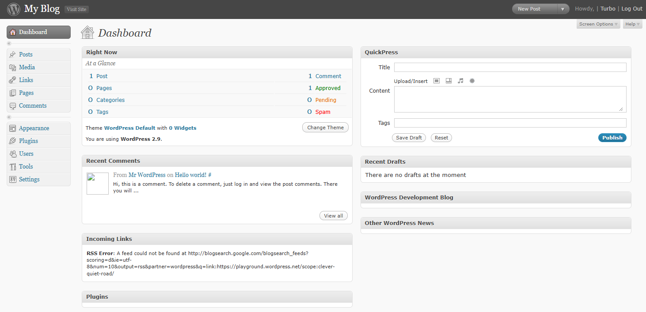This screenshot has height=312, width=646.
Task: Publish the QuickPress post
Action: 612,138
